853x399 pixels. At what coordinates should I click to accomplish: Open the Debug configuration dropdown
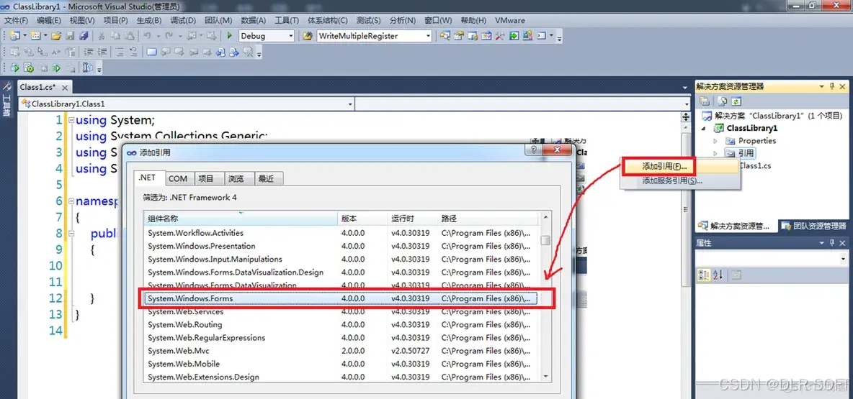click(291, 36)
